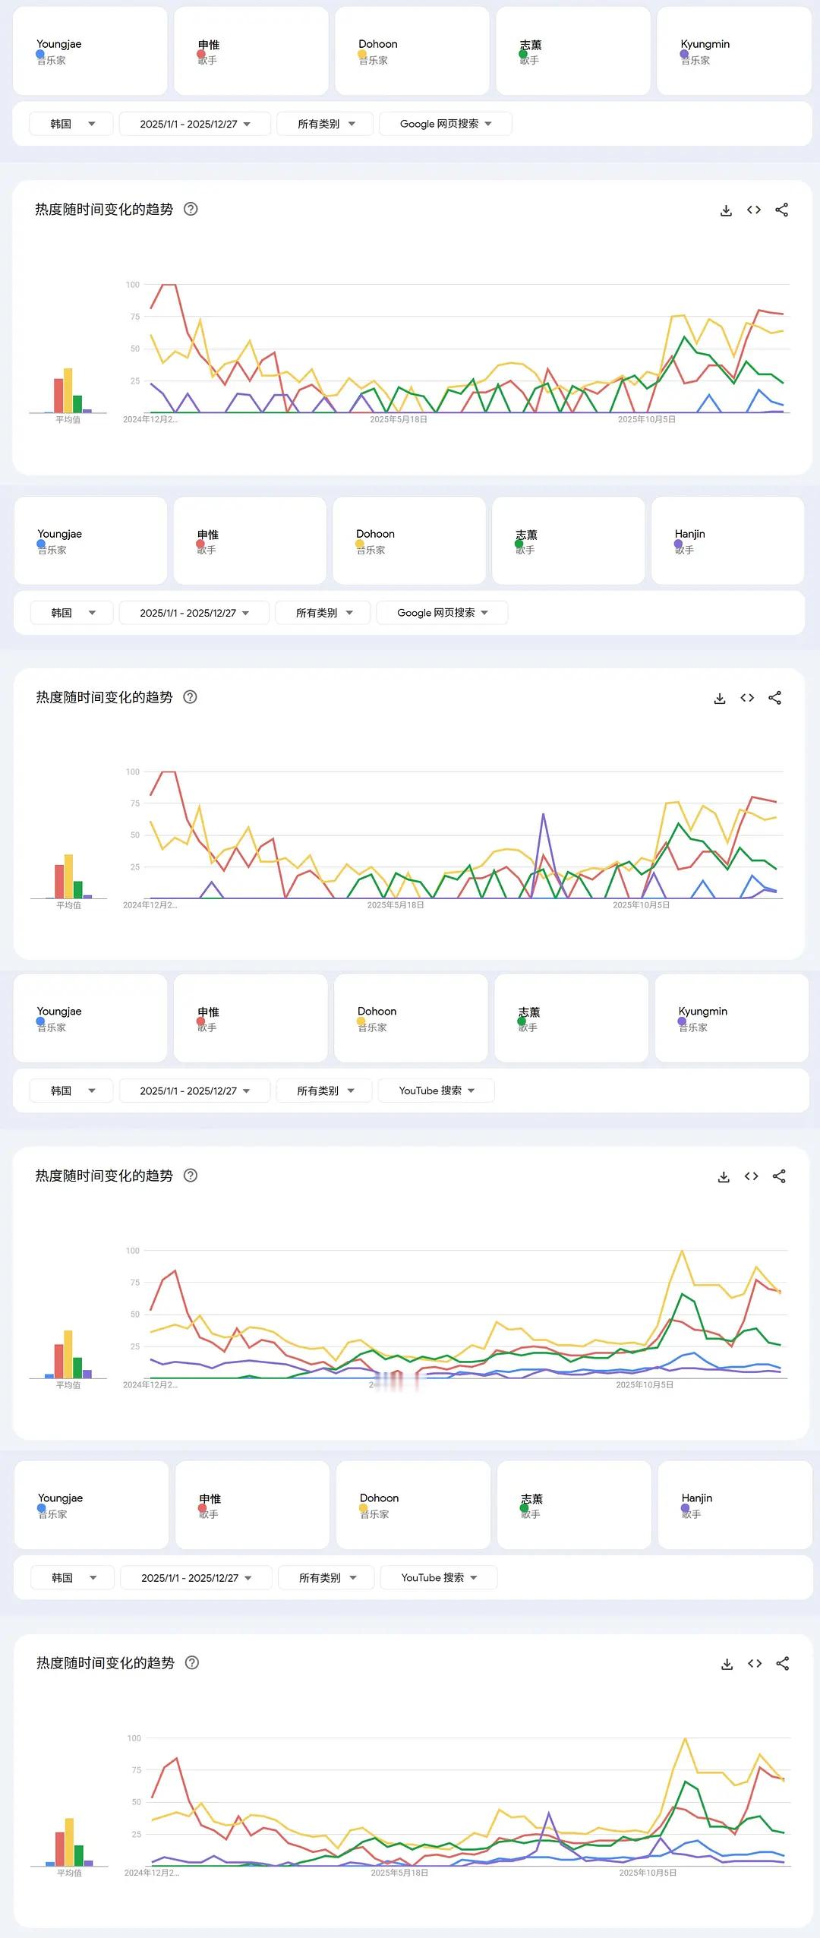
Task: Click the yellow average bar in the topmost chart
Action: click(x=68, y=390)
